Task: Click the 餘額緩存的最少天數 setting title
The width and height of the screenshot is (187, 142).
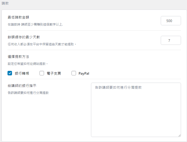Action: [24, 37]
